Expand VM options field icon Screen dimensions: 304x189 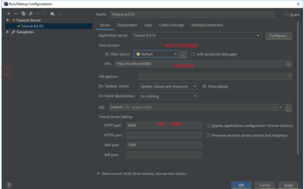click(289, 76)
